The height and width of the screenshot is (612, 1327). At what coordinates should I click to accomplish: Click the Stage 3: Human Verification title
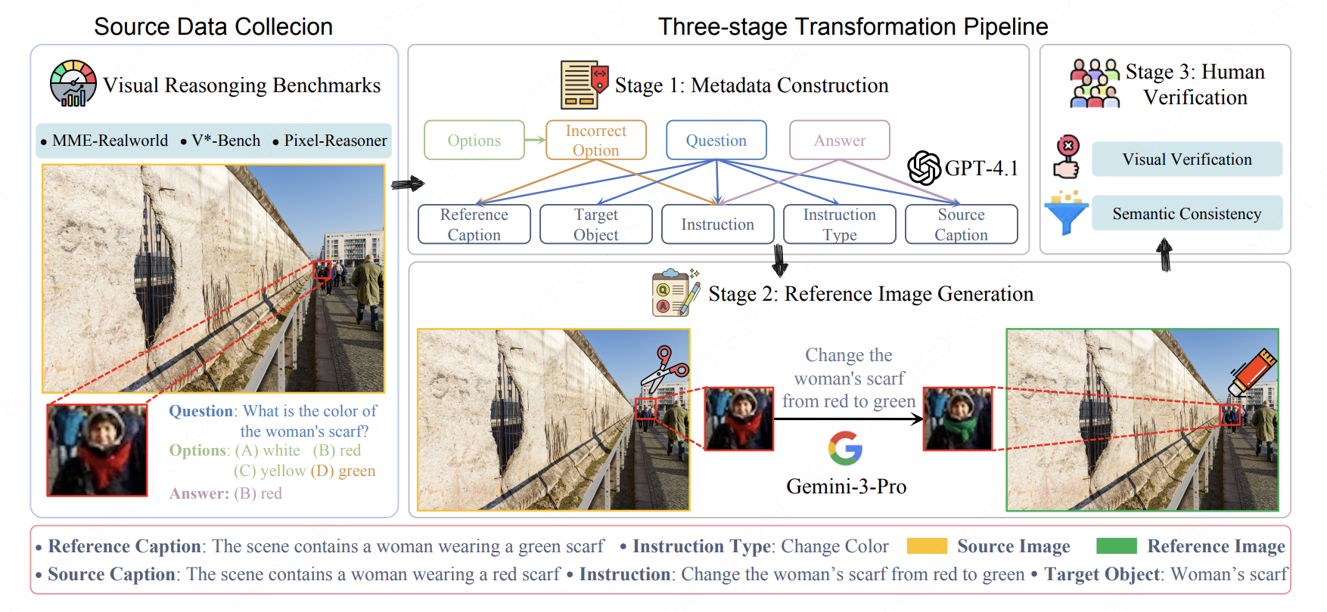[1195, 85]
